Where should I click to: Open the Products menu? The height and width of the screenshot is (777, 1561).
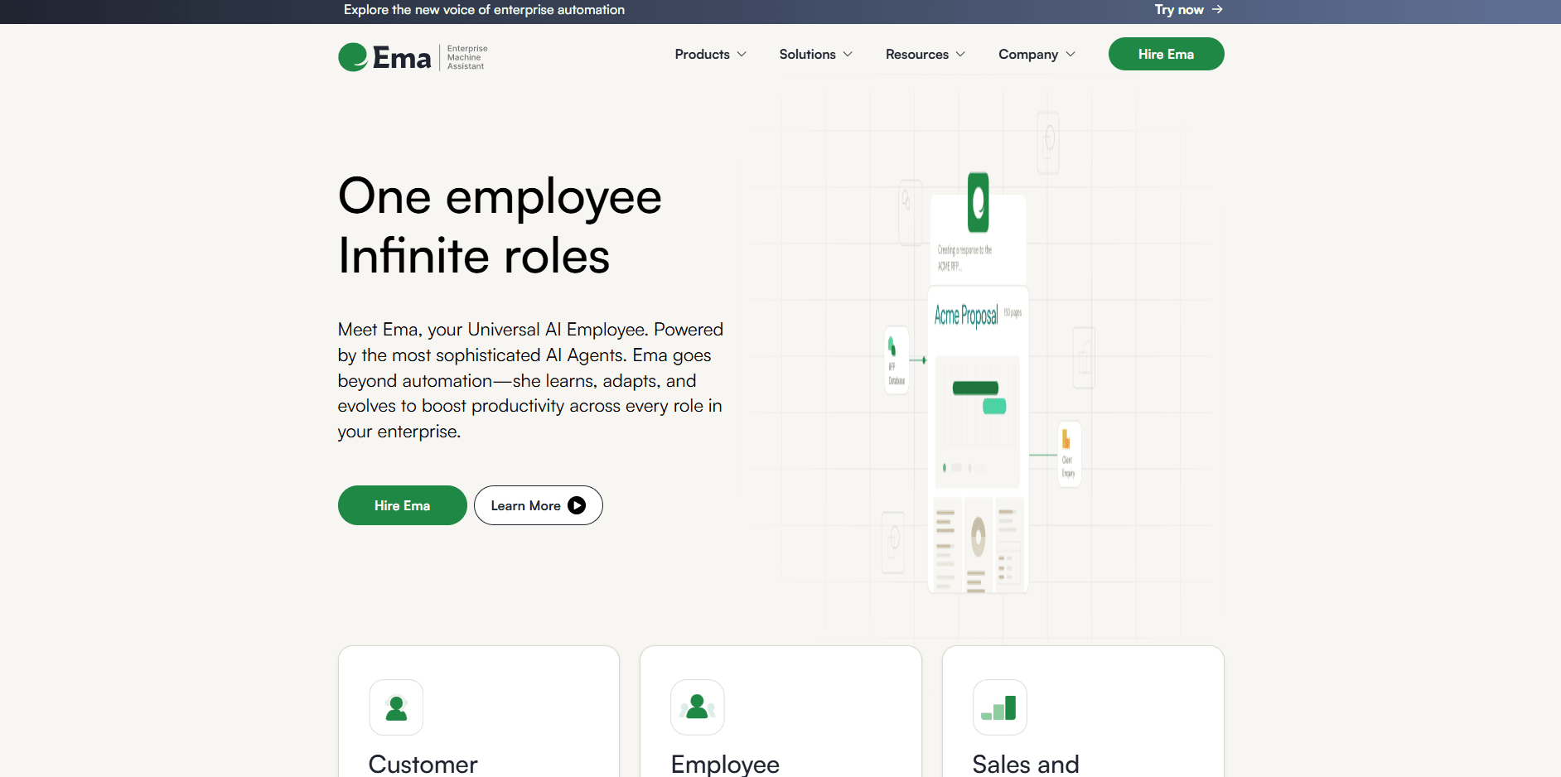(x=710, y=54)
